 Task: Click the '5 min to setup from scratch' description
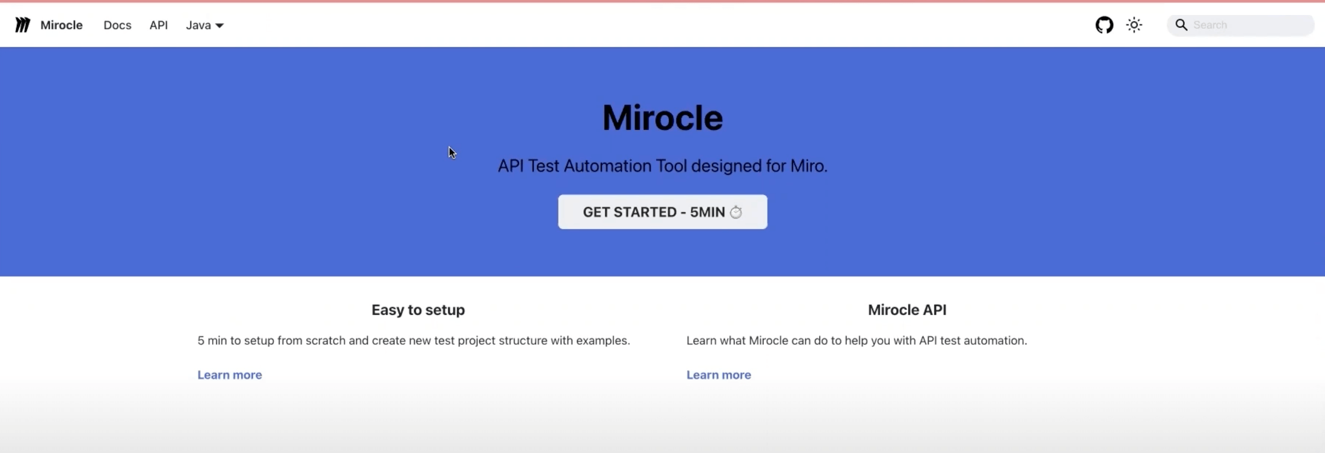pos(414,340)
